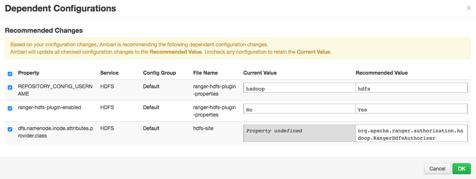Uncheck the ranger-hdfs-plugin-enabled checkbox
476x179 pixels.
tap(10, 108)
